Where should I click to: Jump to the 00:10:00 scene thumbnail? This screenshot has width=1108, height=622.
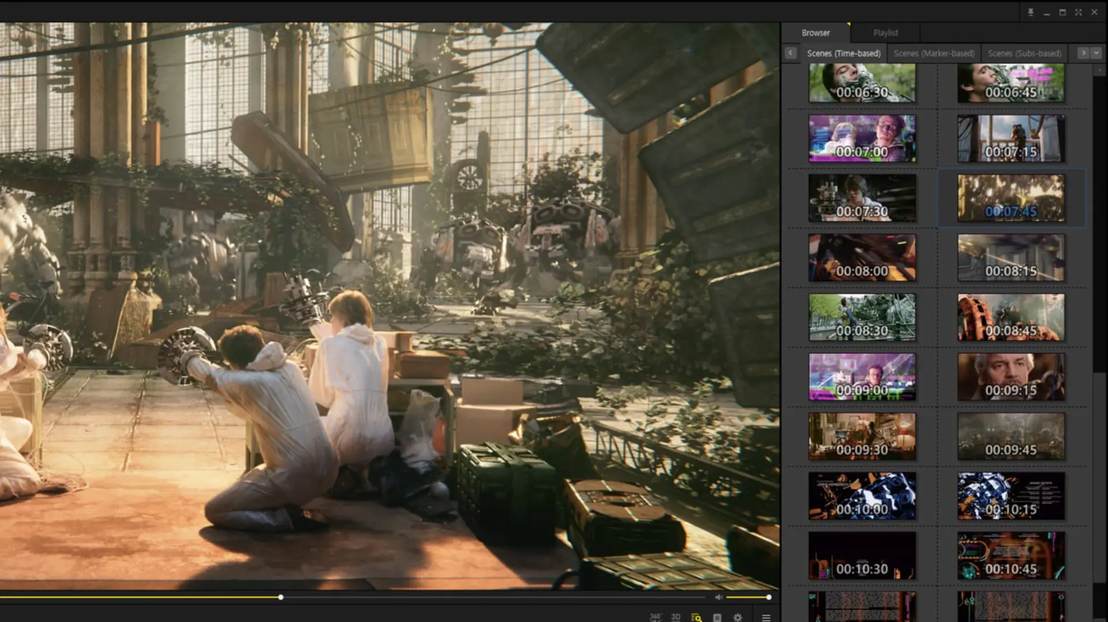(862, 496)
